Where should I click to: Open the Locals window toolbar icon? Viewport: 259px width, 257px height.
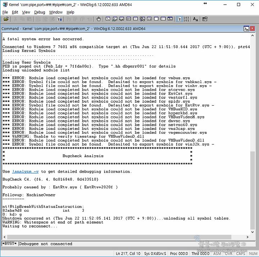coord(122,19)
